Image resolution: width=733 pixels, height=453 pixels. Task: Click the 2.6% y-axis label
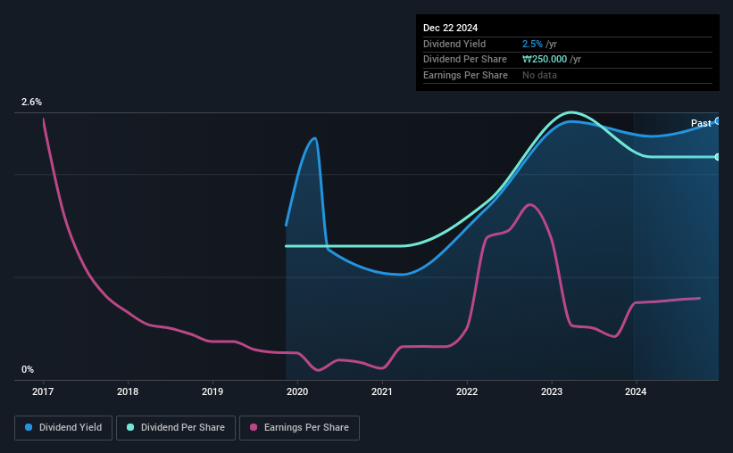[x=31, y=103]
